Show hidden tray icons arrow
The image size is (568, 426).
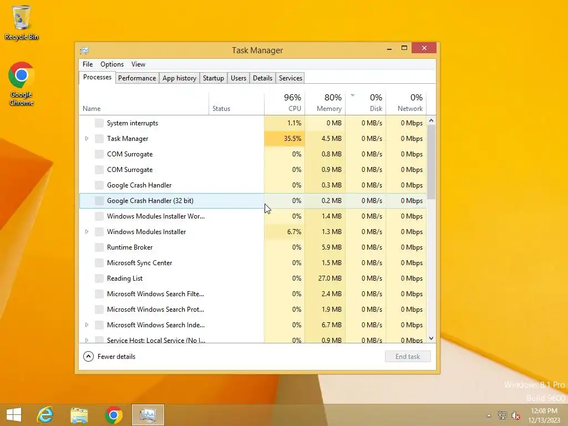coord(489,415)
